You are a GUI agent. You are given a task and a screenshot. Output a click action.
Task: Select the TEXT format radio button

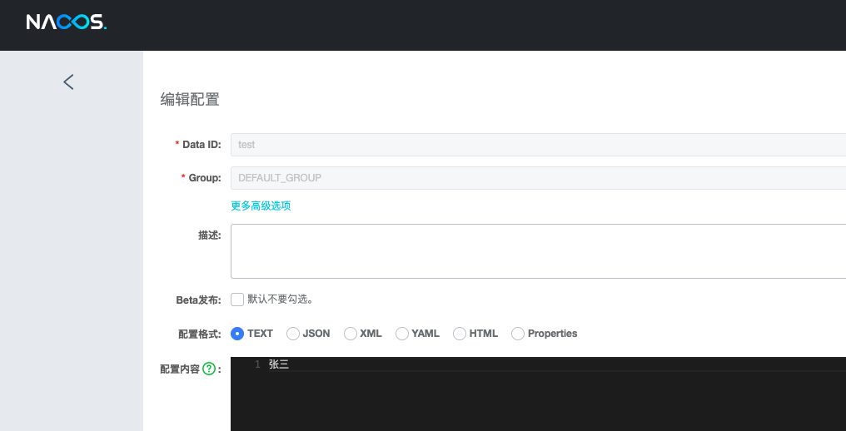click(x=237, y=334)
